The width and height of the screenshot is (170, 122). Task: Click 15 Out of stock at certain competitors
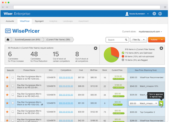(61, 57)
